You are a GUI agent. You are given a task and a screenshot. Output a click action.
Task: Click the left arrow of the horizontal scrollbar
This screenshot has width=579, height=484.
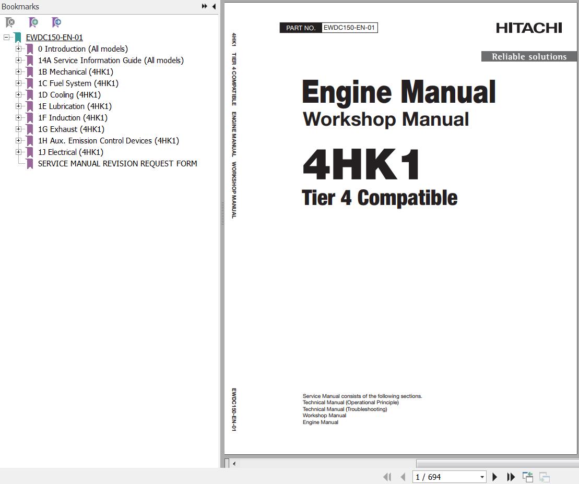coord(234,463)
